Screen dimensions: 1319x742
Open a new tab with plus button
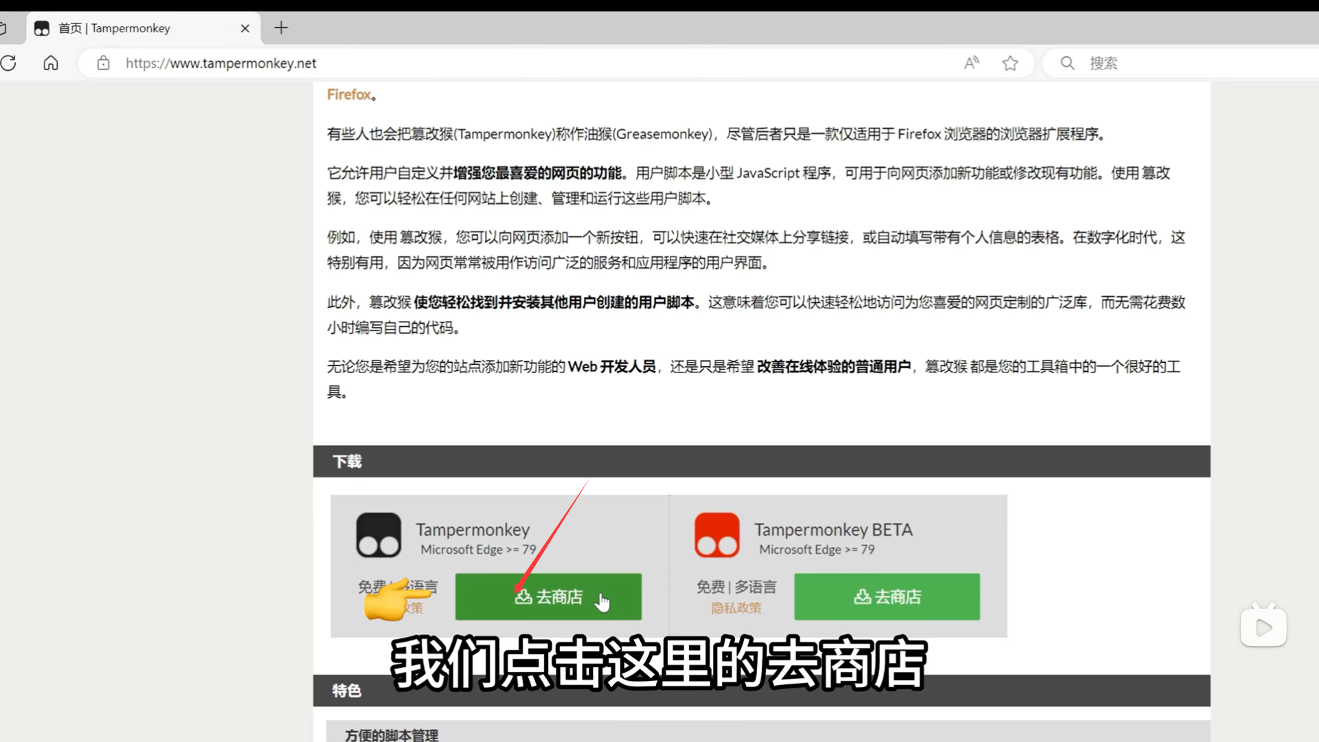(281, 28)
